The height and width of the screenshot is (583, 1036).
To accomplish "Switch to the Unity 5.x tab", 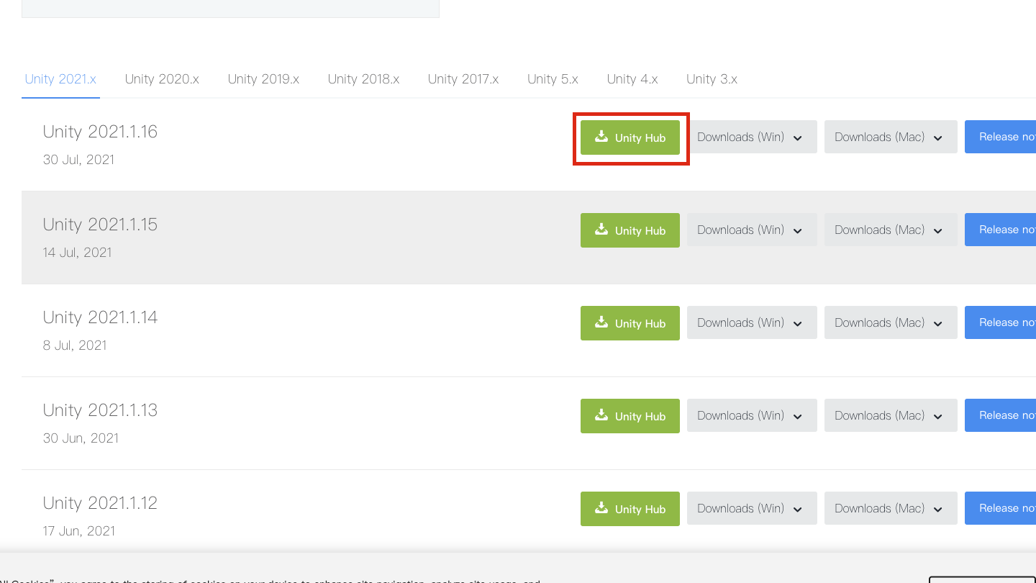I will pos(553,79).
